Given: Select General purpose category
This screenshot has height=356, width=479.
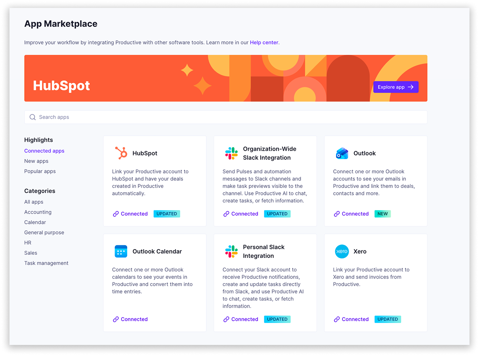Looking at the screenshot, I should (44, 233).
